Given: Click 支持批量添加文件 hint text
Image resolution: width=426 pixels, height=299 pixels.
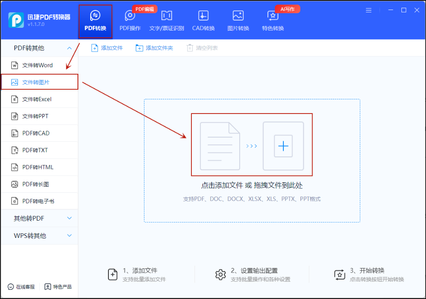Looking at the screenshot, I should 144,279.
